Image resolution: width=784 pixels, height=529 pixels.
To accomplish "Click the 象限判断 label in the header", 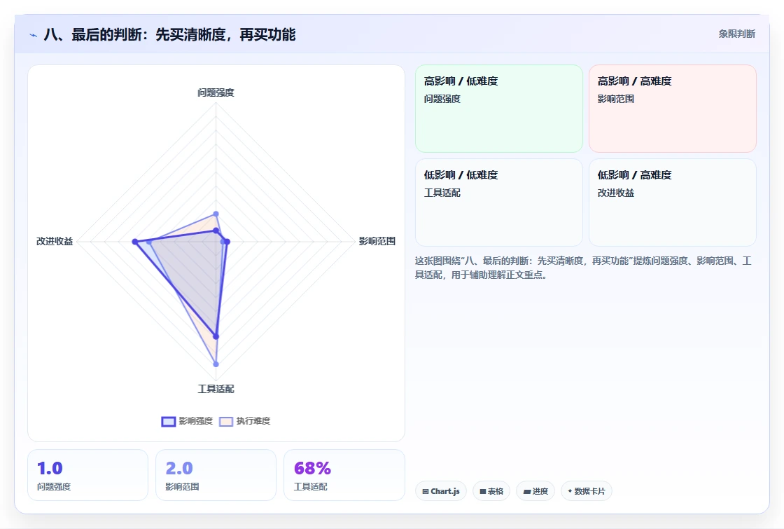I will pos(736,34).
